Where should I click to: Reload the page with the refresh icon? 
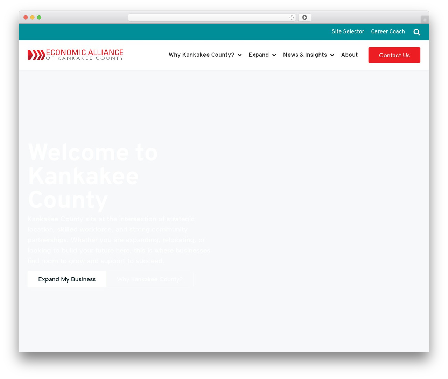292,17
